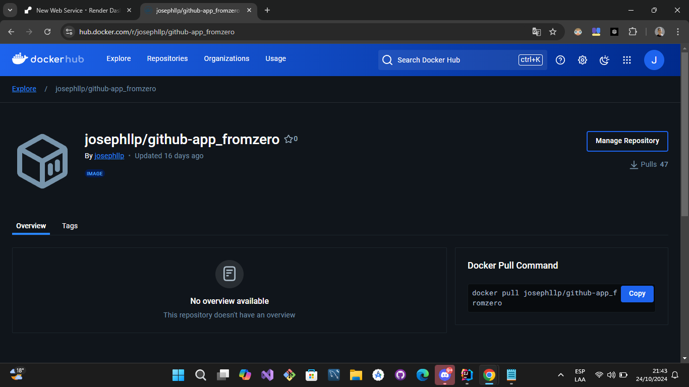Open the settings gear in Docker Hub header
This screenshot has height=387, width=689.
pos(583,60)
